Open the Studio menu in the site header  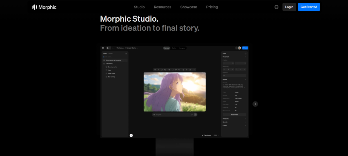[x=139, y=7]
